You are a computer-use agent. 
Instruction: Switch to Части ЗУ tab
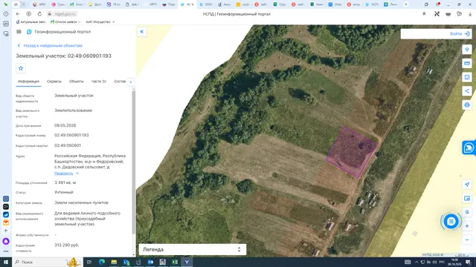(x=99, y=82)
